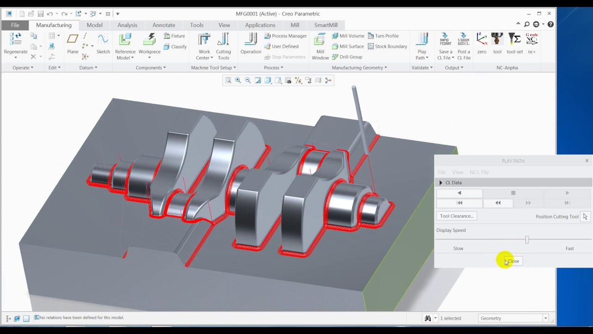Switch to the SmartMill tab

tap(326, 25)
